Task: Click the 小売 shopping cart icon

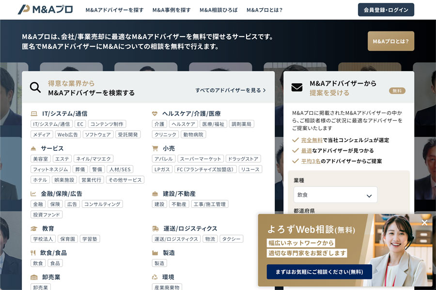Action: point(155,148)
